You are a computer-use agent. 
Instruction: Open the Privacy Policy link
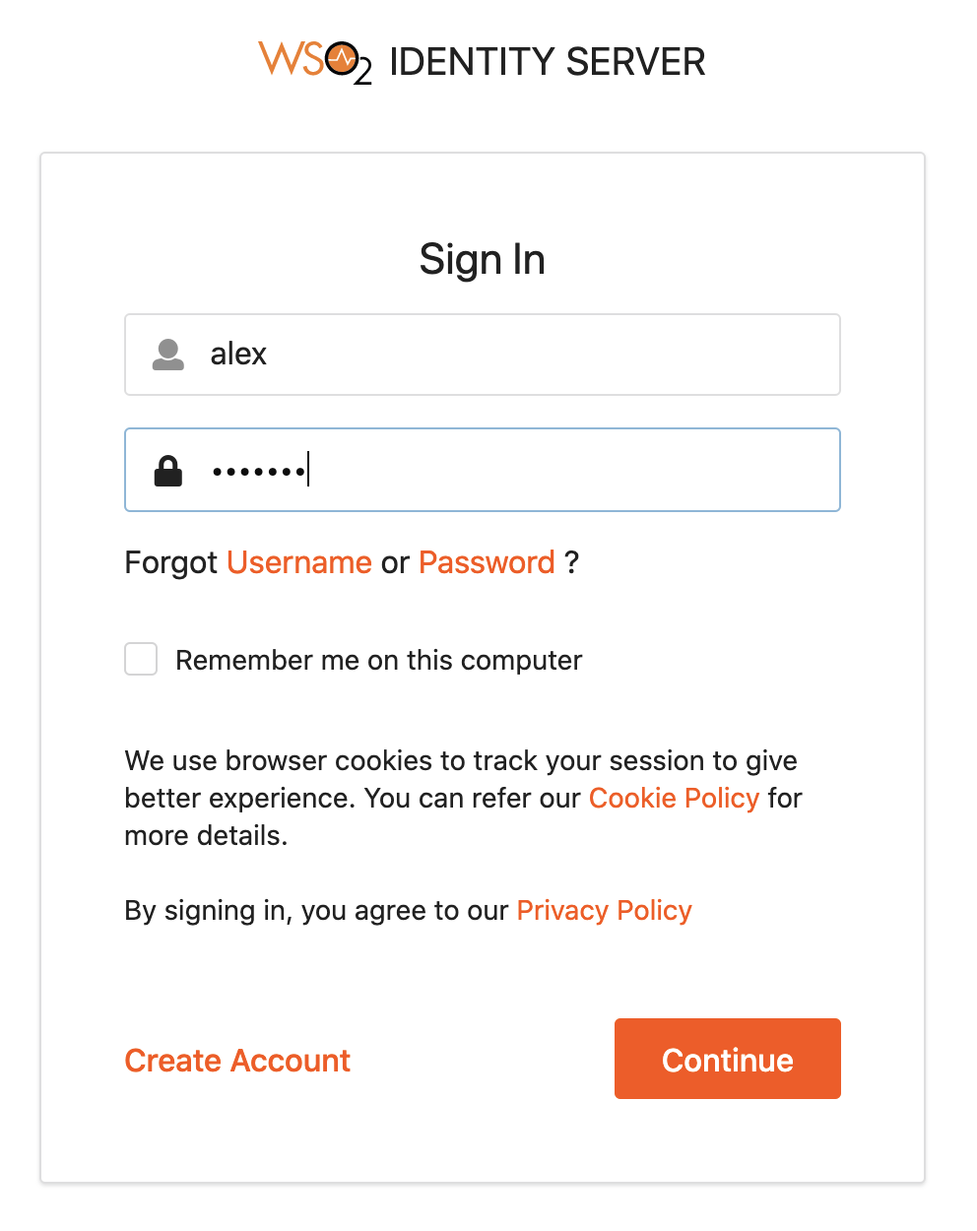(x=604, y=910)
